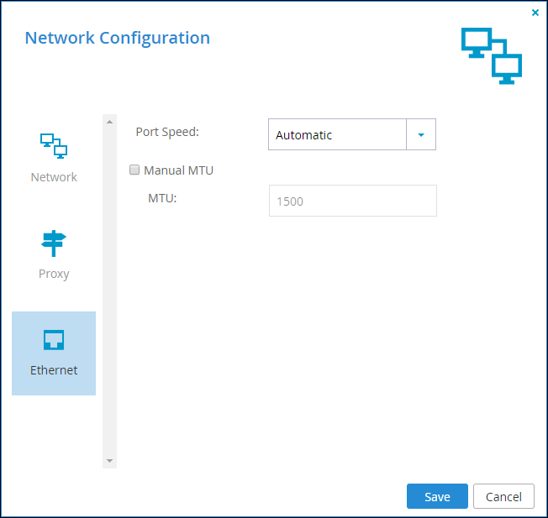
Task: Switch to the Proxy tab label
Action: point(54,274)
